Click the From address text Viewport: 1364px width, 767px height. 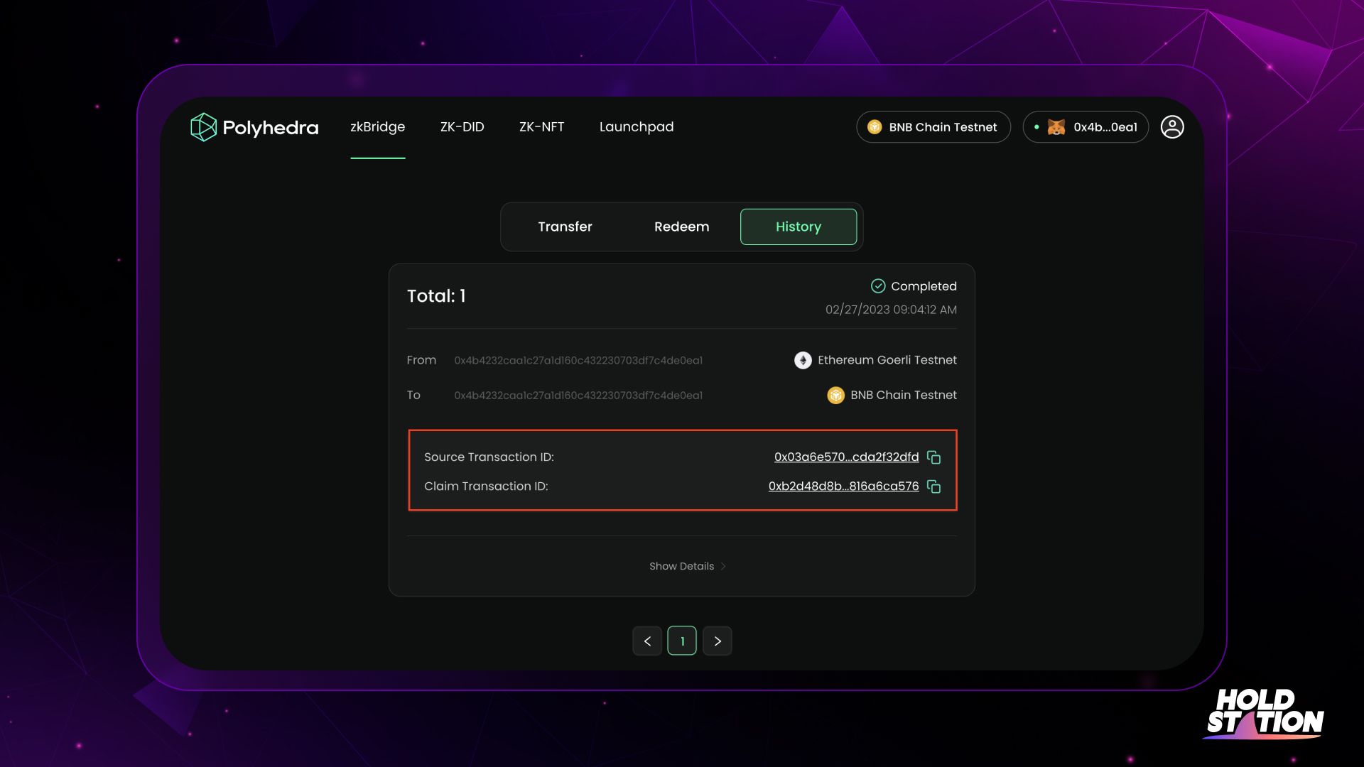coord(578,361)
